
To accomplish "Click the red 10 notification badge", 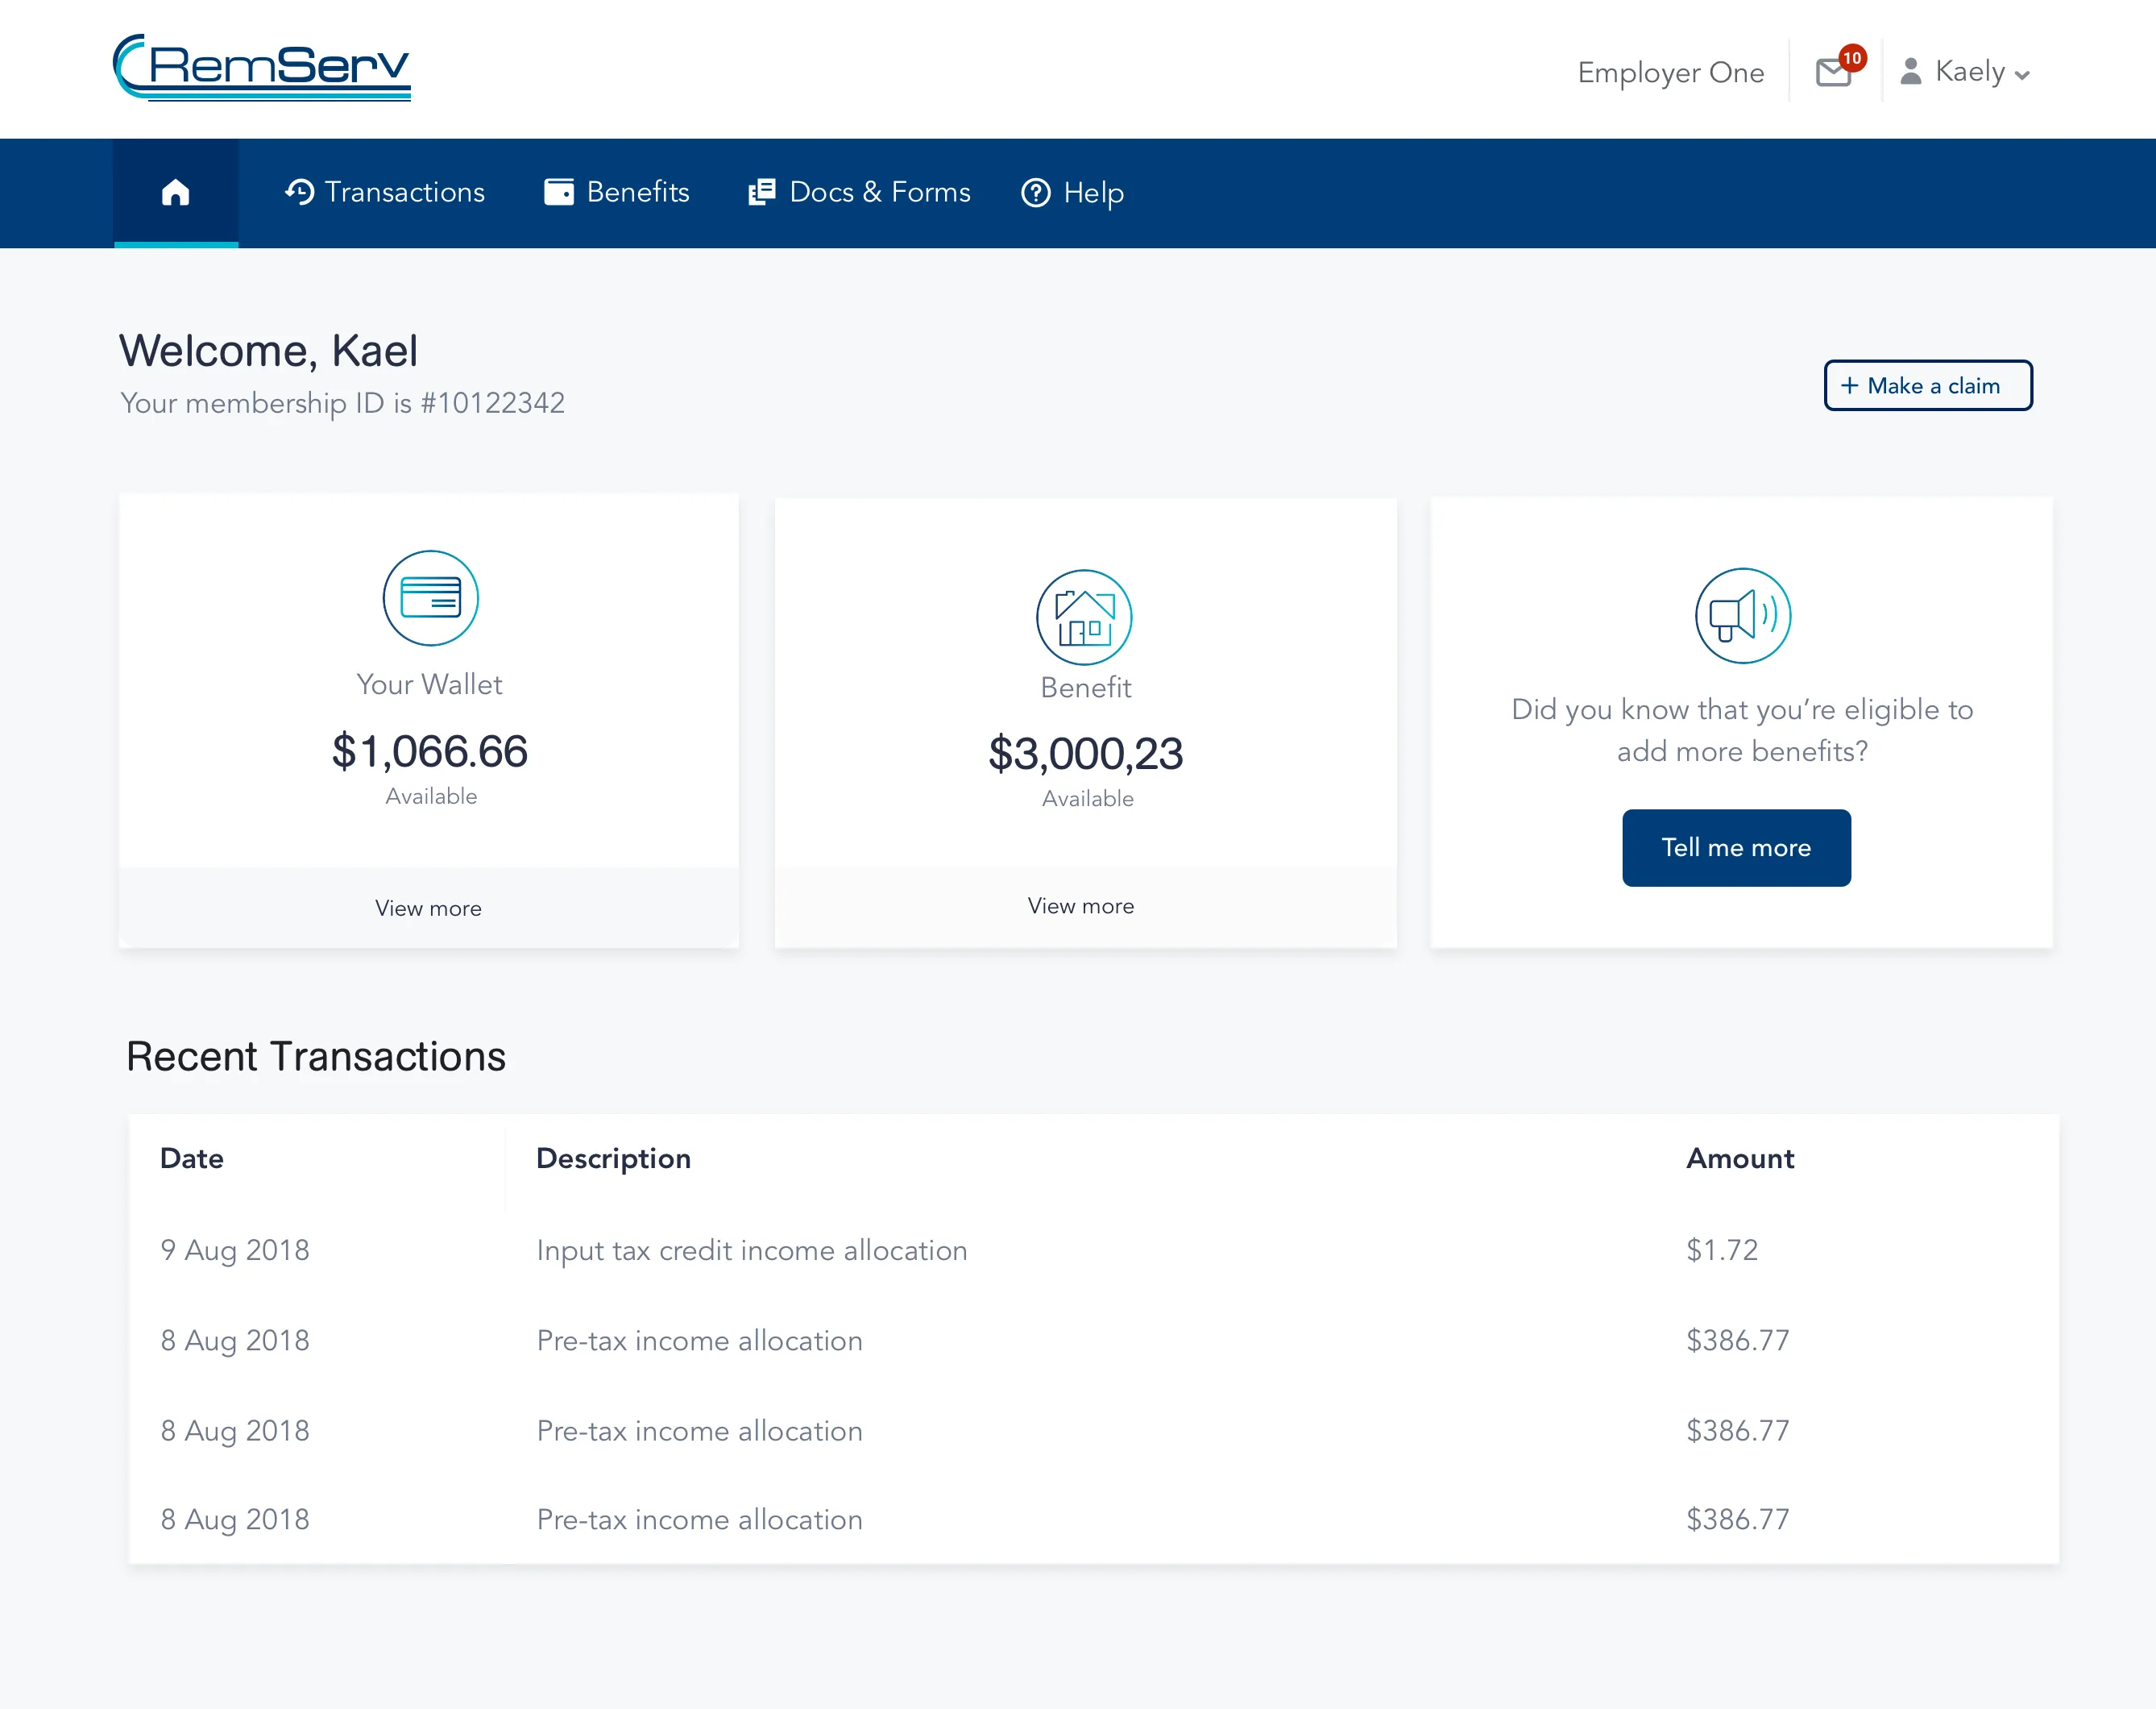I will coord(1852,58).
